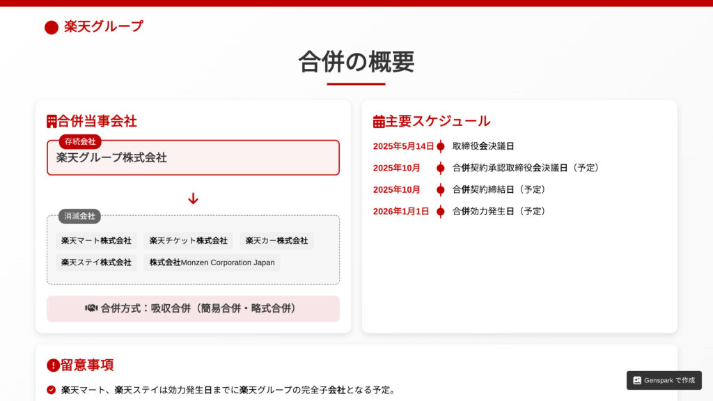Click the 合併当事会社 section heading
Screen dimensions: 713x401
(97, 121)
